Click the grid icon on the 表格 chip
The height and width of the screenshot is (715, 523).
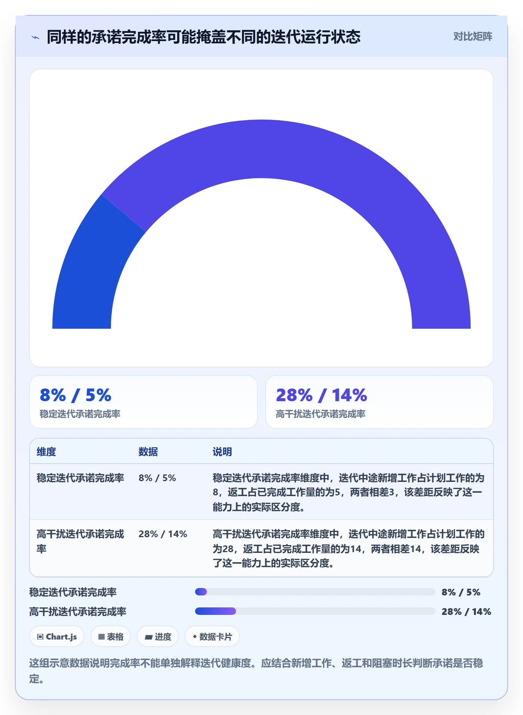[101, 637]
